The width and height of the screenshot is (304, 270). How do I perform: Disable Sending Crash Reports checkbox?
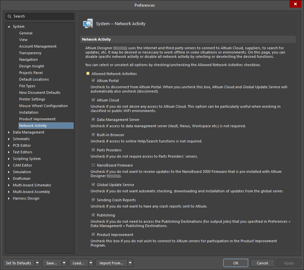pos(93,200)
